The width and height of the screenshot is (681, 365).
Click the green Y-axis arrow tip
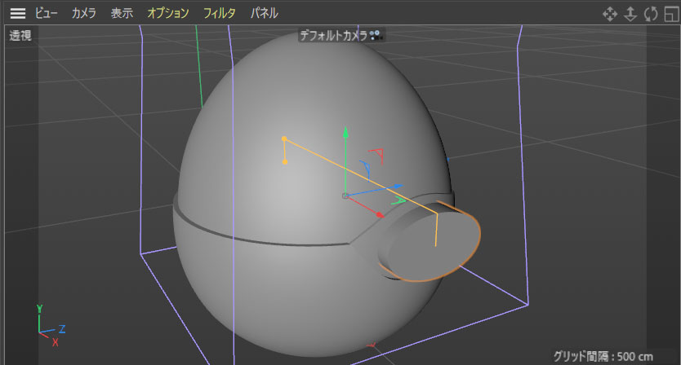point(346,130)
